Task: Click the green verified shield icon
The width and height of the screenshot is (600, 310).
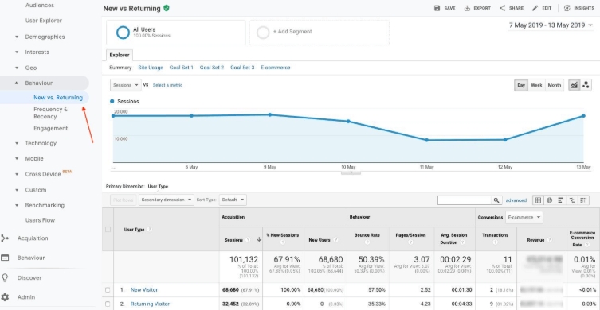Action: [166, 8]
